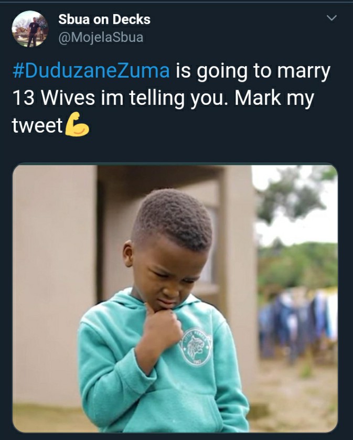Open the tweet options chevron
Image resolution: width=353 pixels, height=440 pixels.
[x=331, y=18]
